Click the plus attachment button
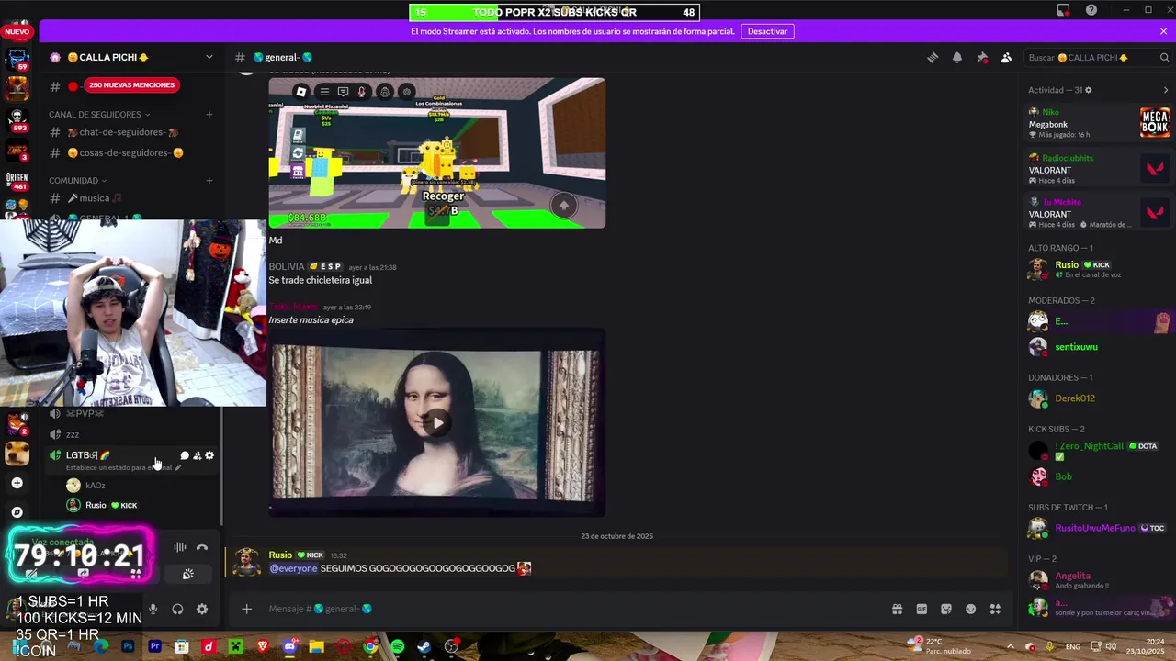The height and width of the screenshot is (661, 1176). [246, 609]
